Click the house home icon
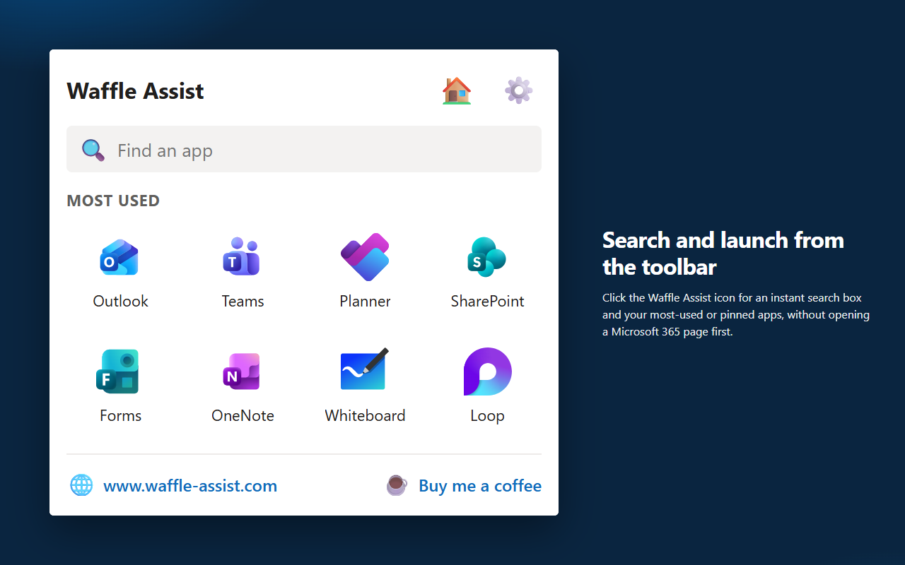Image resolution: width=905 pixels, height=565 pixels. [457, 90]
